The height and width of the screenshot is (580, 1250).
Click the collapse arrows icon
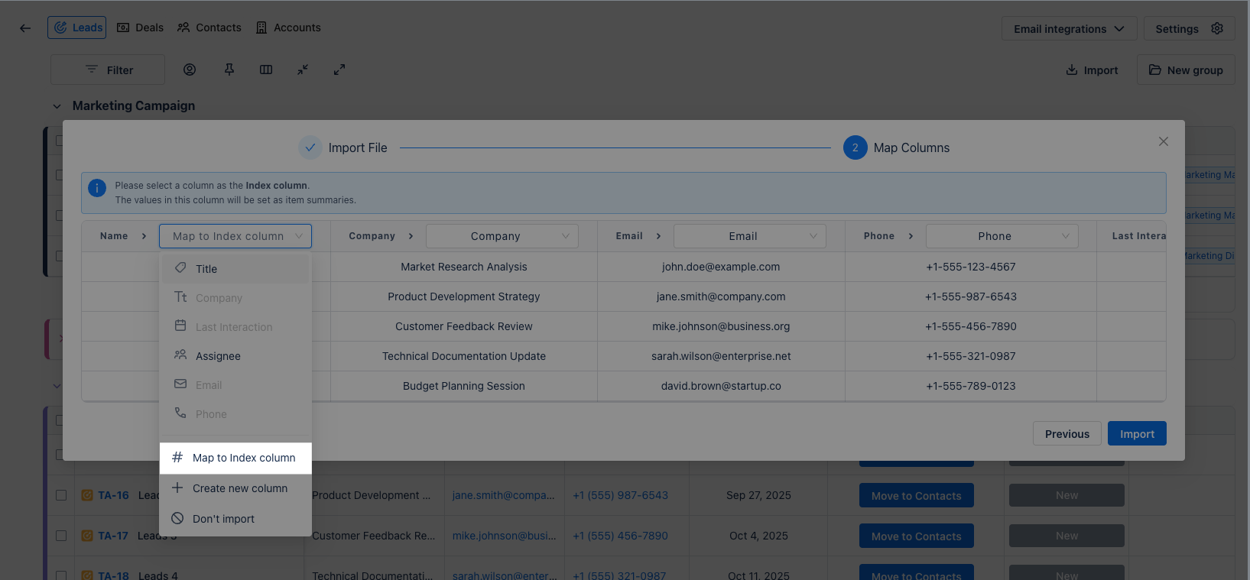pos(303,70)
